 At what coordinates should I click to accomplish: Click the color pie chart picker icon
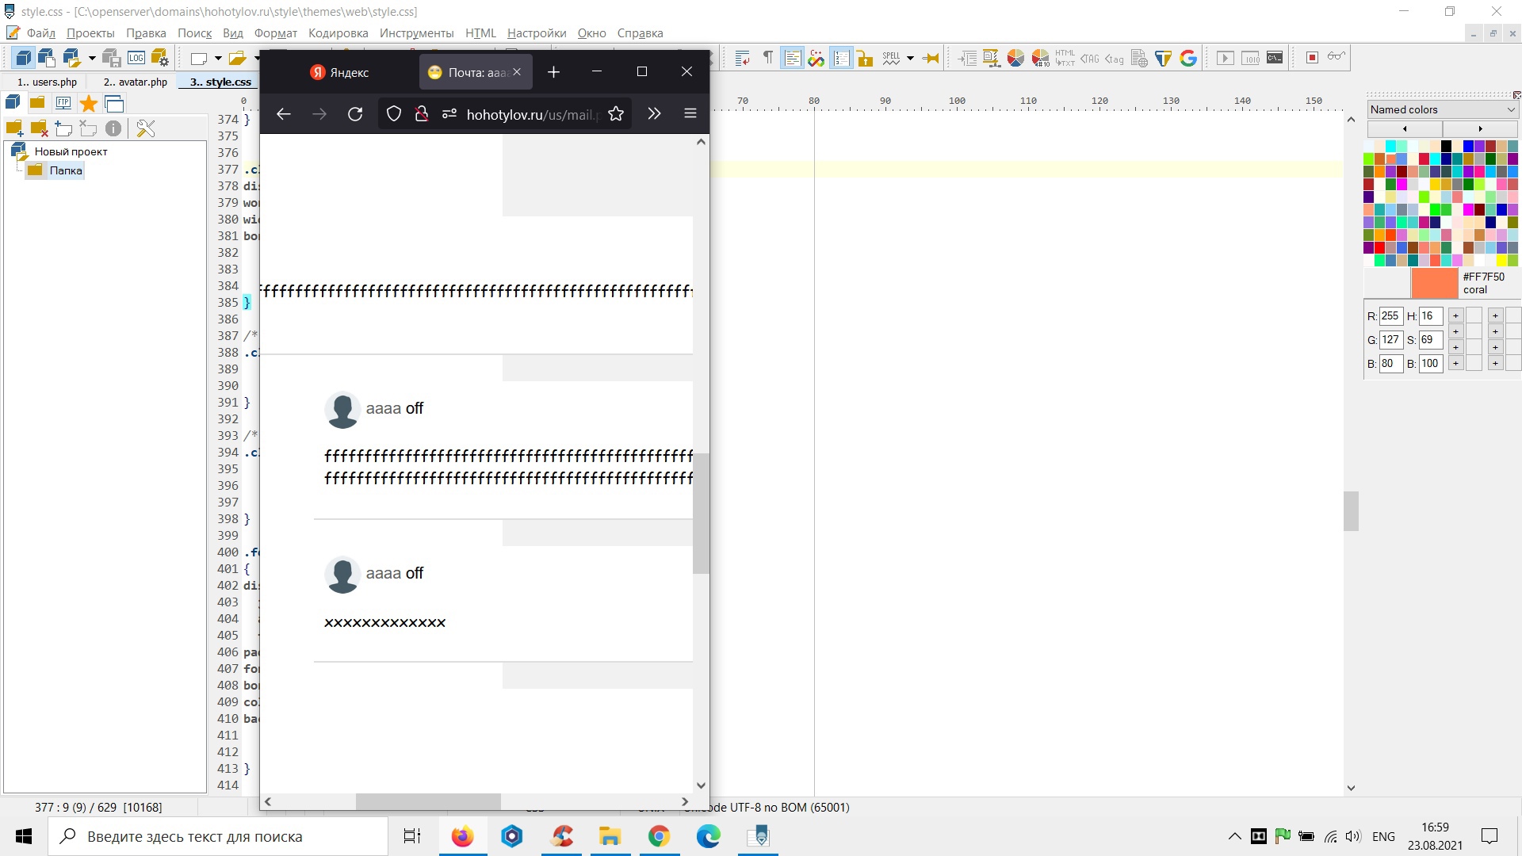(1015, 58)
